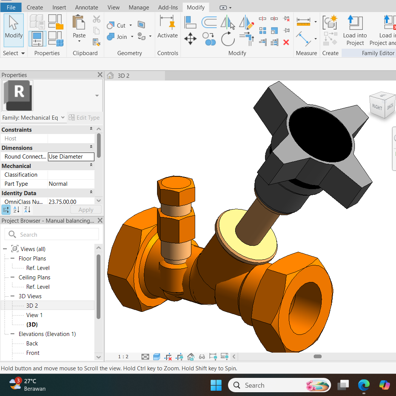Select the Offset tool
Viewport: 396px width, 396px height.
(x=209, y=22)
